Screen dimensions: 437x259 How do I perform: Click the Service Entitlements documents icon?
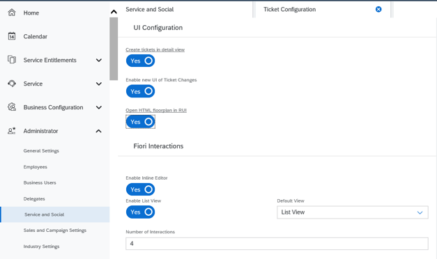(12, 60)
